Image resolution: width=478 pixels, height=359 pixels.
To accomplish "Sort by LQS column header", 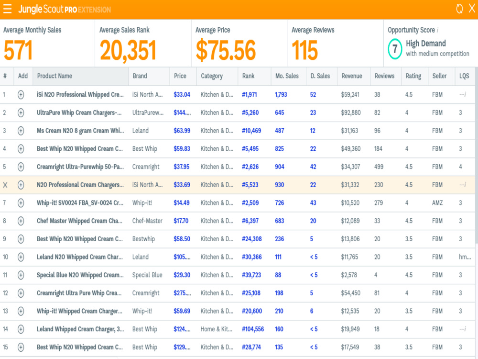I will point(465,76).
